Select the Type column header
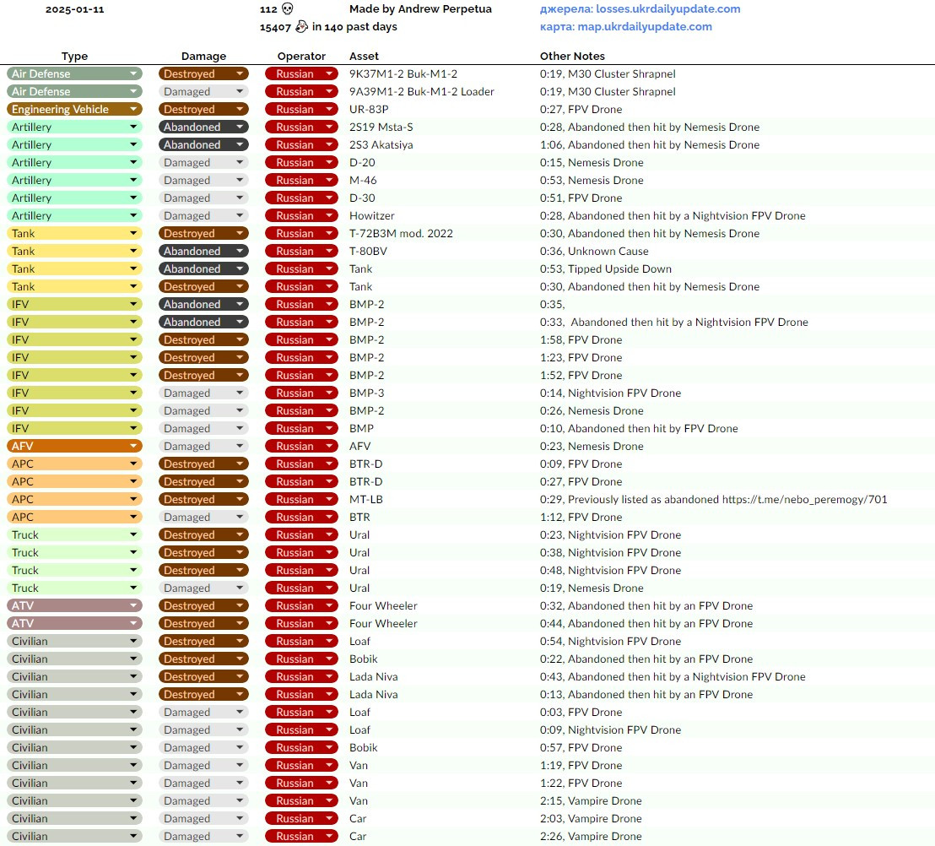 coord(74,56)
